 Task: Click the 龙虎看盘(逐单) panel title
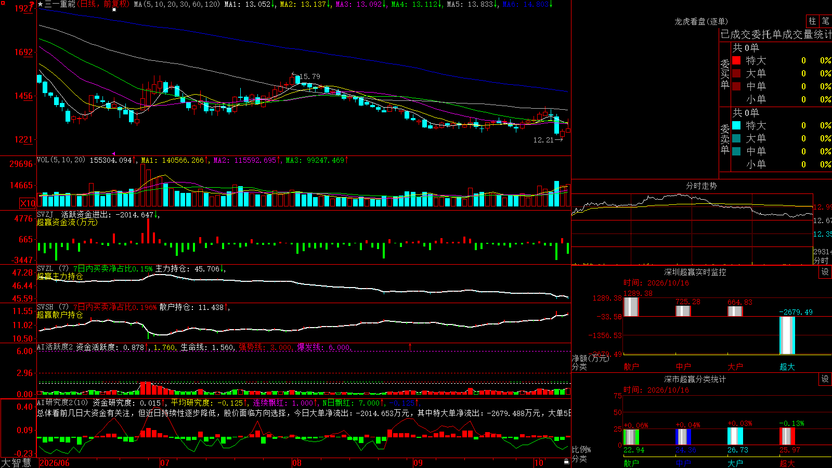(701, 21)
